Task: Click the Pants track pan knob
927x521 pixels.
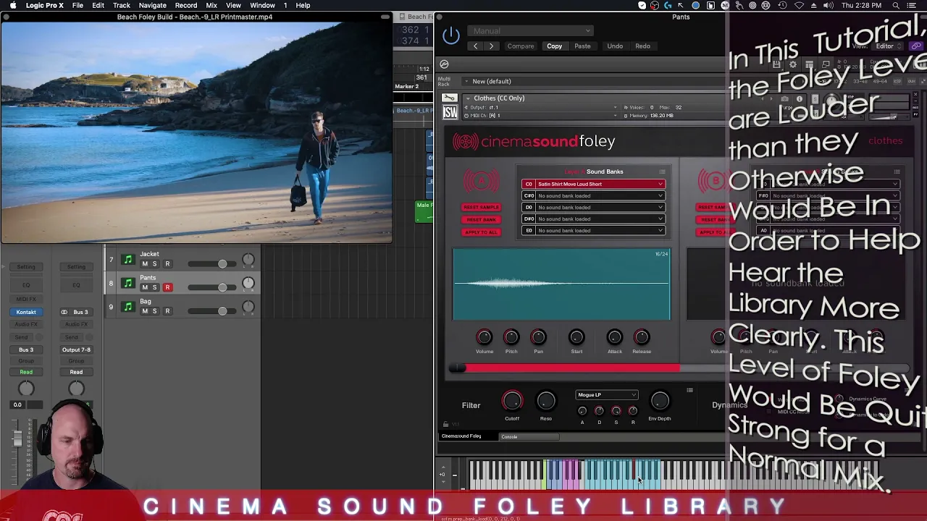Action: [248, 283]
